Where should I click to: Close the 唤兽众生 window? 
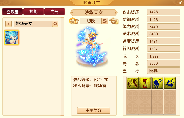[180, 3]
